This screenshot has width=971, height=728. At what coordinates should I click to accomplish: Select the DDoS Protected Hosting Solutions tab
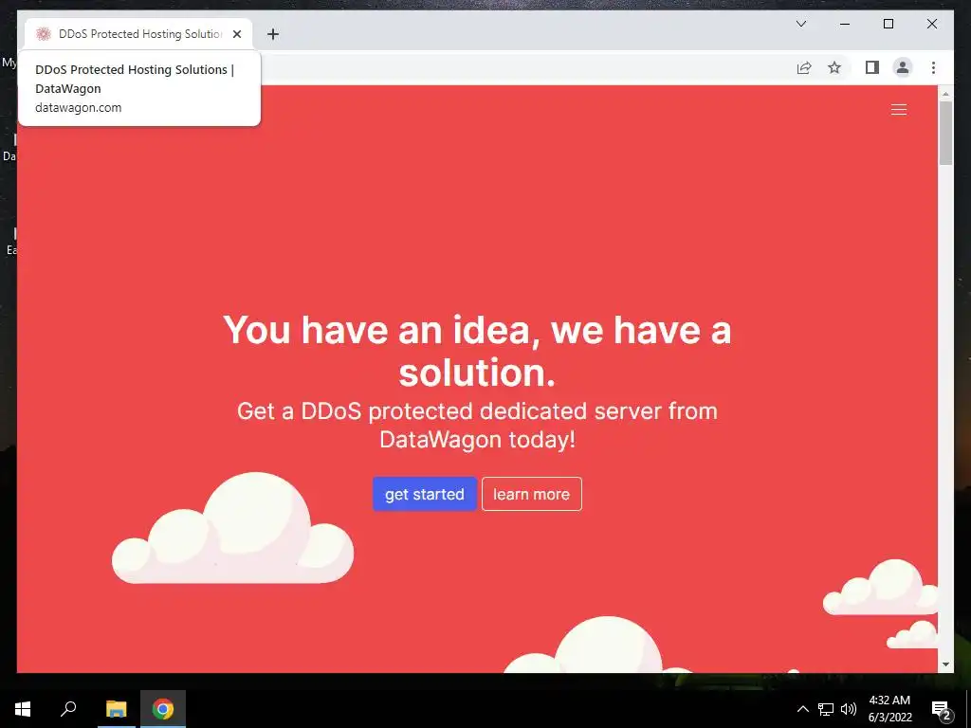pyautogui.click(x=138, y=34)
